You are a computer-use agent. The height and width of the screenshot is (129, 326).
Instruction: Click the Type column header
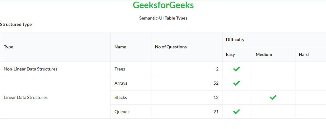point(9,47)
